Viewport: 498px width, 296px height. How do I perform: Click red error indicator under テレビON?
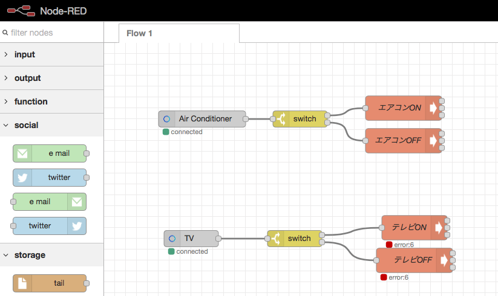[x=389, y=245]
